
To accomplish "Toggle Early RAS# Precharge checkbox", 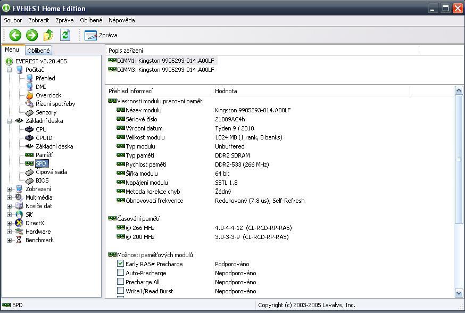I will [120, 263].
